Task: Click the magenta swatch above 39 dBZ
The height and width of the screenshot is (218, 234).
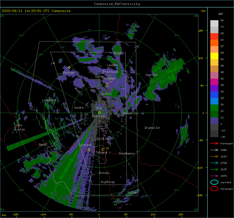Action: pos(214,82)
